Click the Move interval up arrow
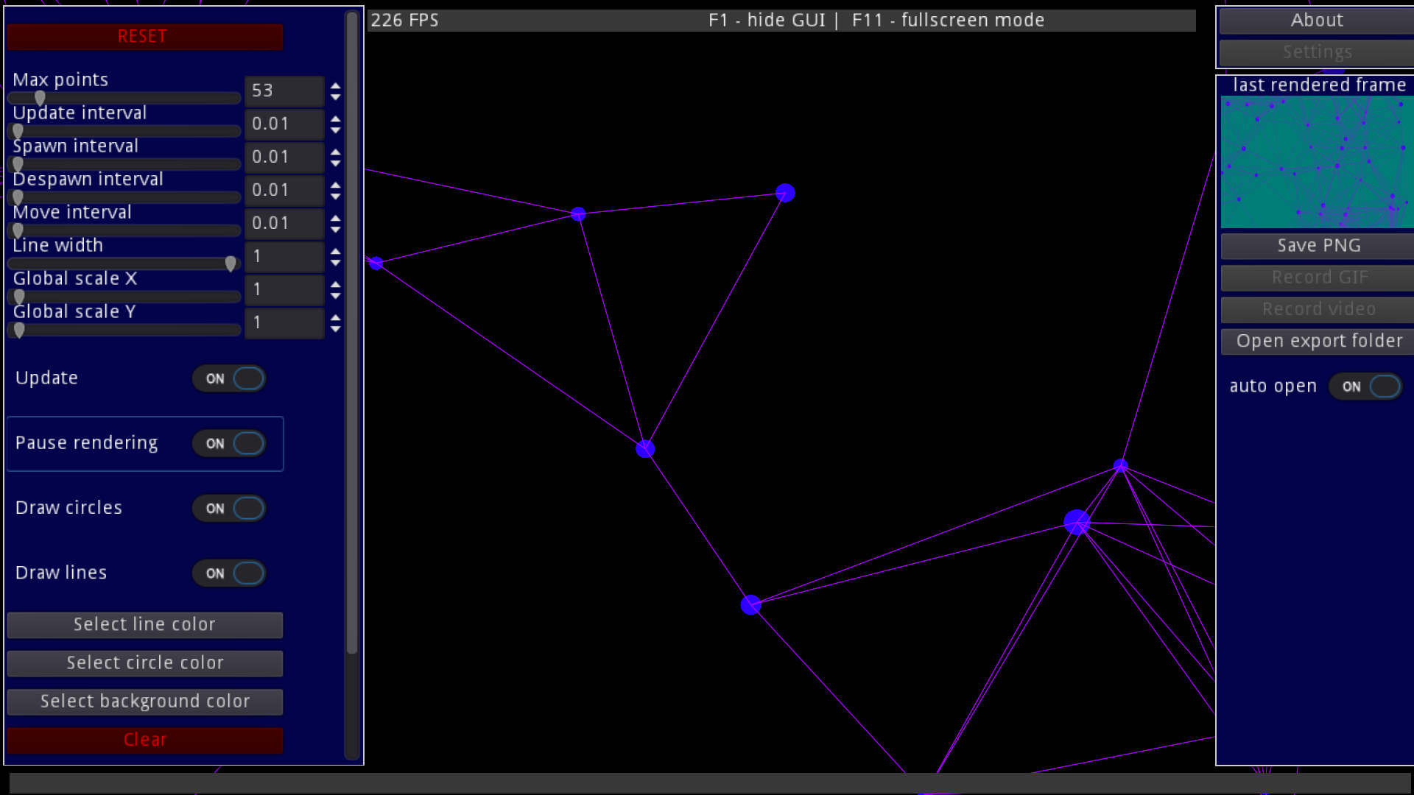The height and width of the screenshot is (795, 1414). (336, 218)
